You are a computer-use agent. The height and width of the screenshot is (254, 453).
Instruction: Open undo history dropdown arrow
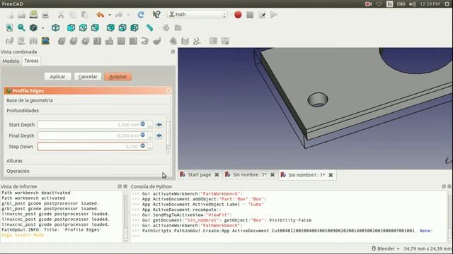click(110, 15)
